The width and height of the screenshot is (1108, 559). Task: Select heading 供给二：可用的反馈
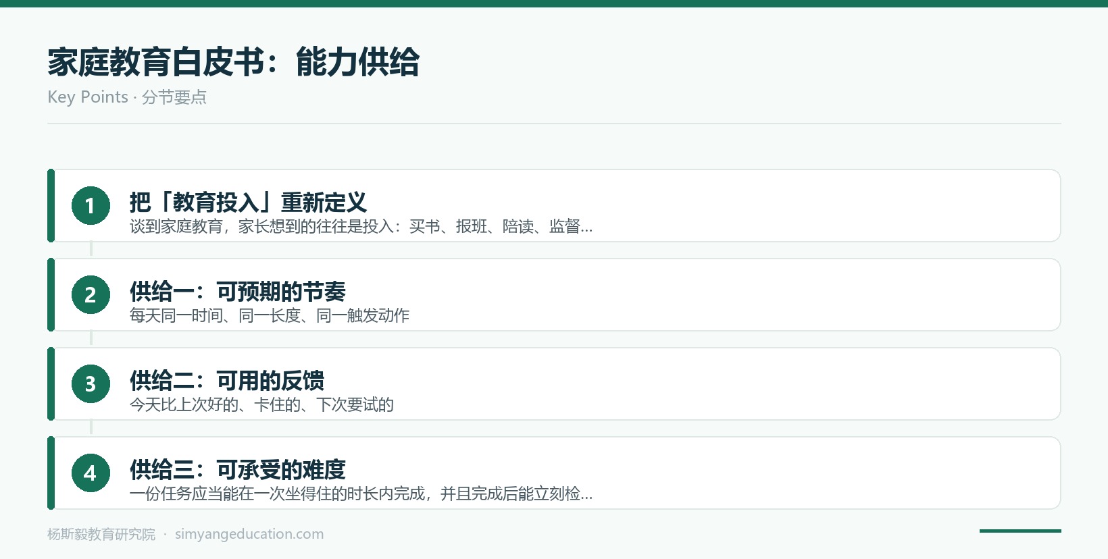(227, 380)
